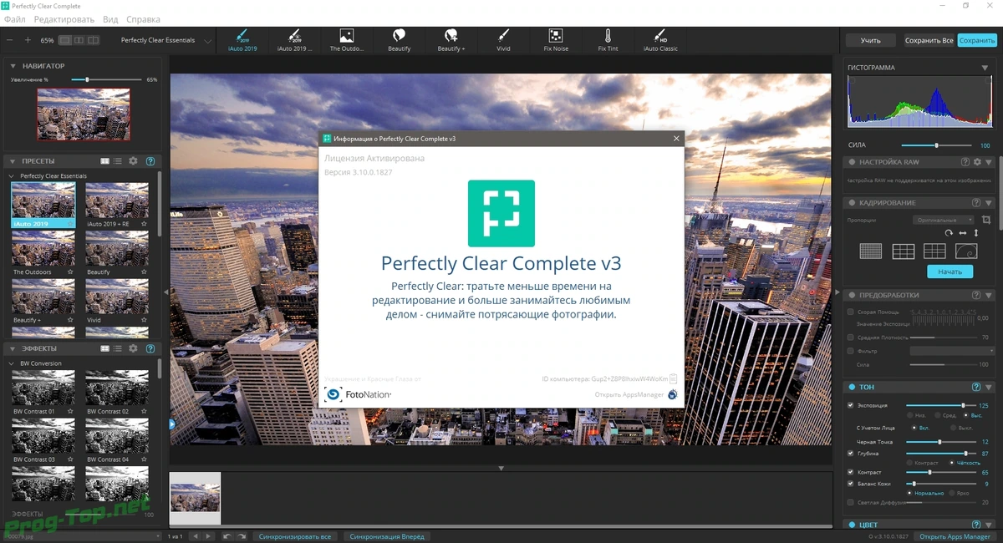
Task: Click Синхронизировать все button
Action: [294, 536]
